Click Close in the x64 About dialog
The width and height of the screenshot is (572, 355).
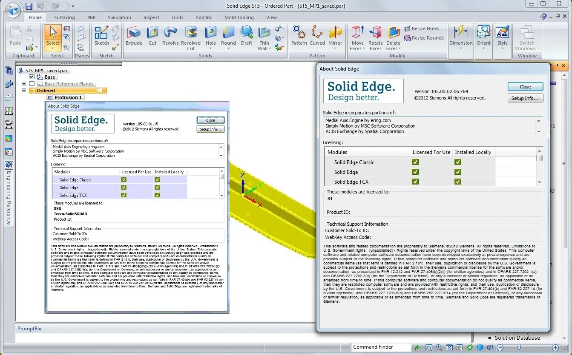tap(525, 87)
